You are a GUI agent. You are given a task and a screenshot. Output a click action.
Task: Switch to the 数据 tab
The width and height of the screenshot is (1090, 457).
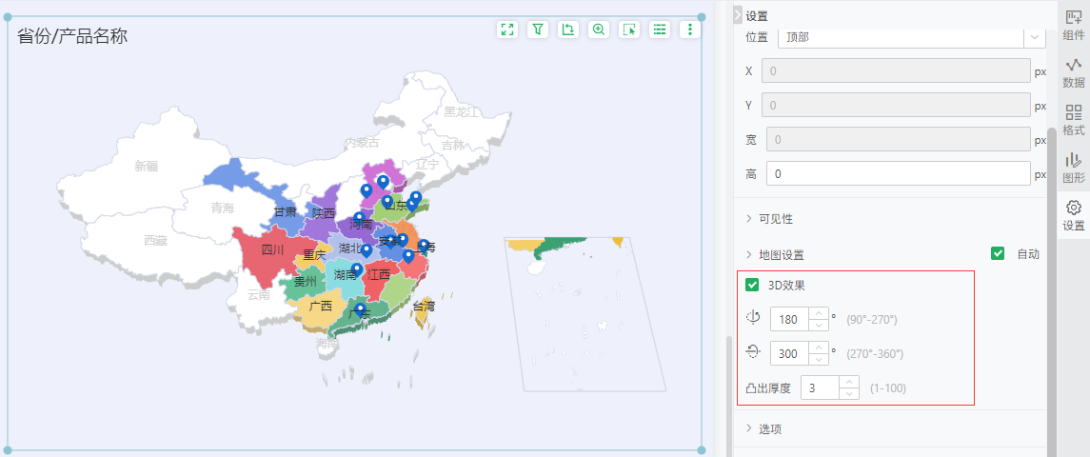(1073, 72)
